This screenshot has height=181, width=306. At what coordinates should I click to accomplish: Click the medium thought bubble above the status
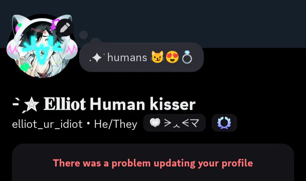(x=96, y=42)
